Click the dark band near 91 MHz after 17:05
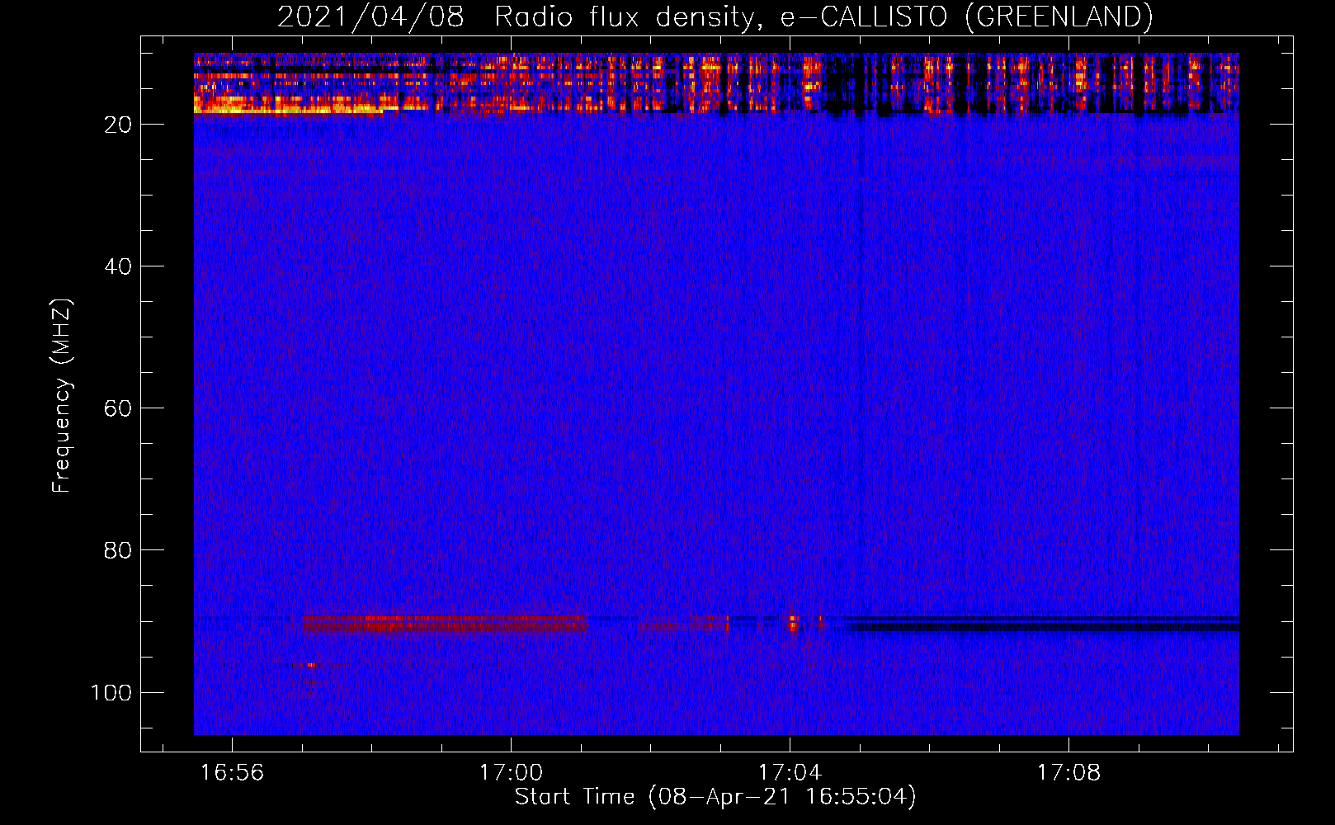1335x825 pixels. pyautogui.click(x=1044, y=627)
